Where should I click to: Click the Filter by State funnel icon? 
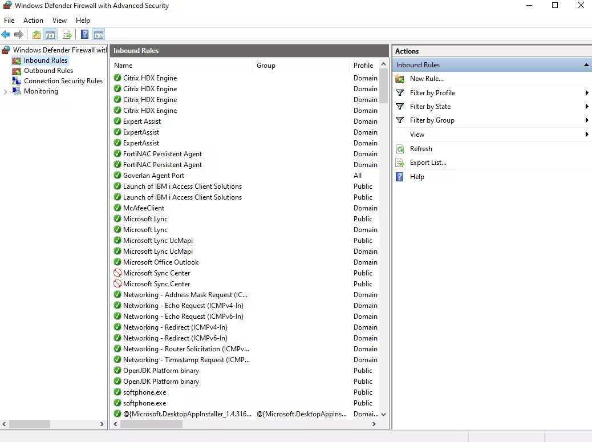point(400,107)
